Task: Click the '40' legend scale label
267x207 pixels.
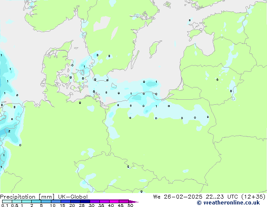Action: click(111, 205)
